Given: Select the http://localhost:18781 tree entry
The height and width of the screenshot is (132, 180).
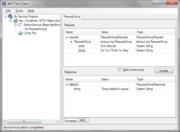Looking at the screenshot, I should [39, 21].
